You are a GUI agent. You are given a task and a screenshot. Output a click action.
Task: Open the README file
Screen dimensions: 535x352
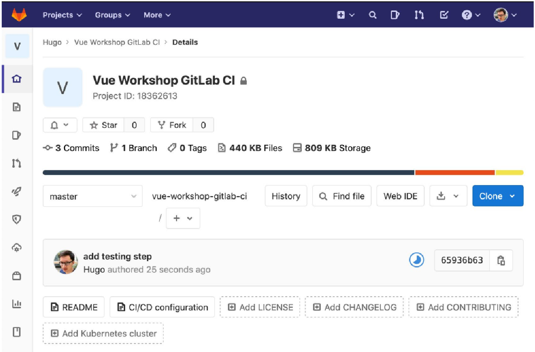pyautogui.click(x=74, y=307)
